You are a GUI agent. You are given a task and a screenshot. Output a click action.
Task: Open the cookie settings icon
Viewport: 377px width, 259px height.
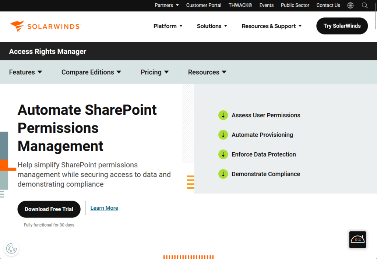[x=11, y=248]
